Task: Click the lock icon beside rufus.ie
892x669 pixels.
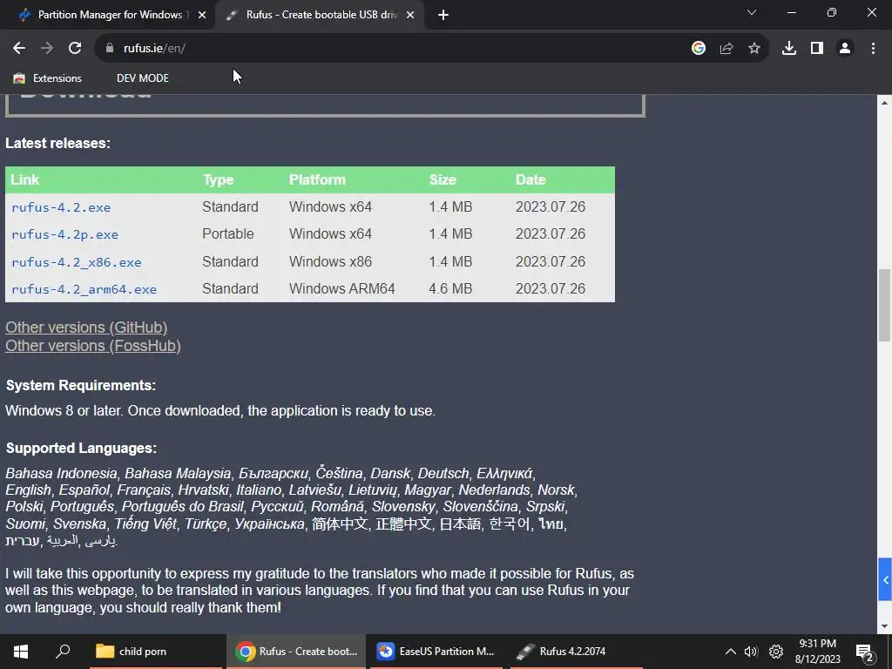Action: (x=110, y=49)
